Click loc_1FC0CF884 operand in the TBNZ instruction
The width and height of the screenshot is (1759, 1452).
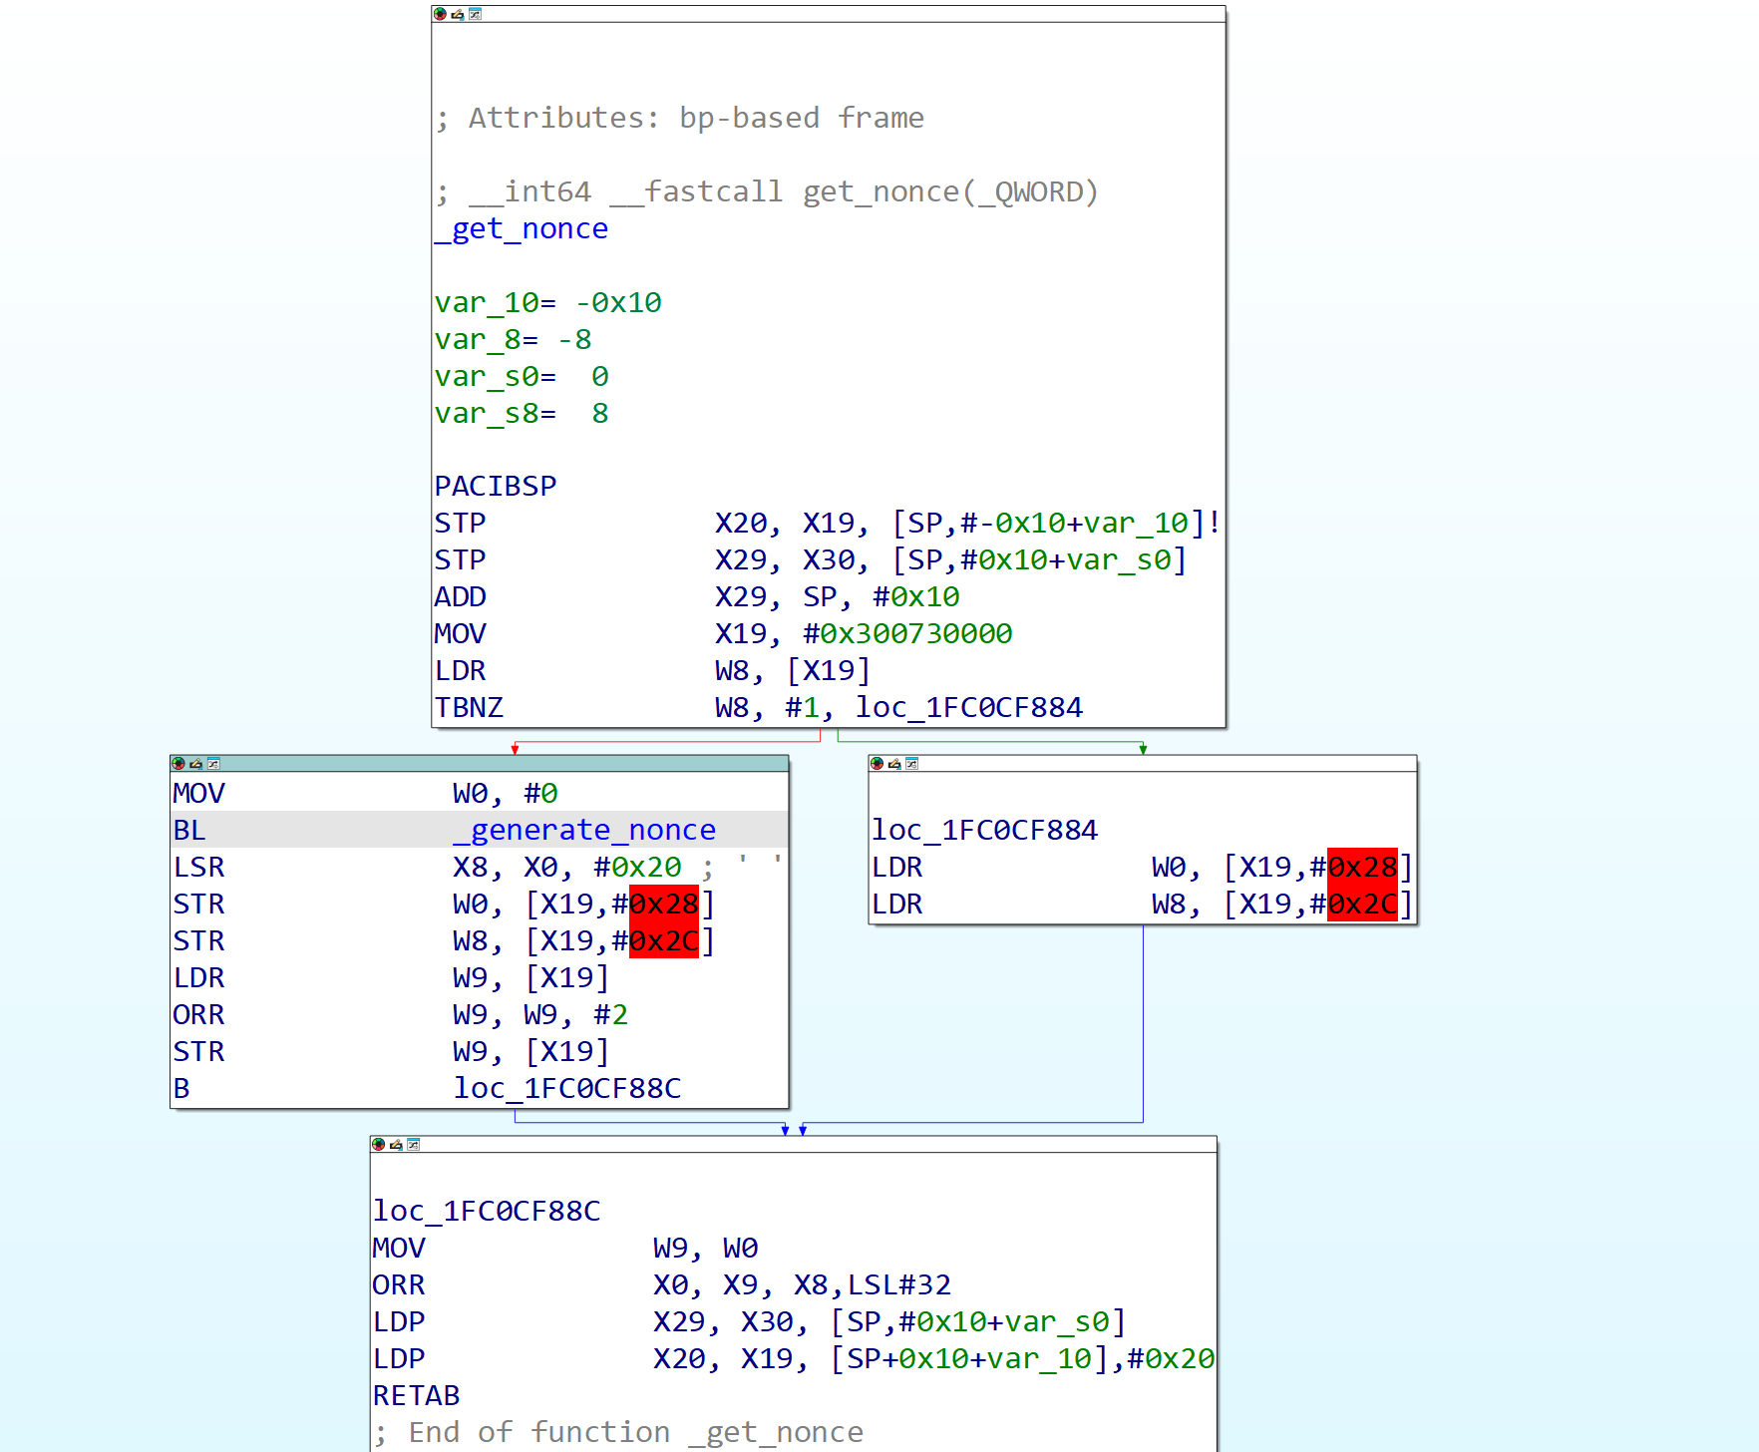tap(968, 708)
